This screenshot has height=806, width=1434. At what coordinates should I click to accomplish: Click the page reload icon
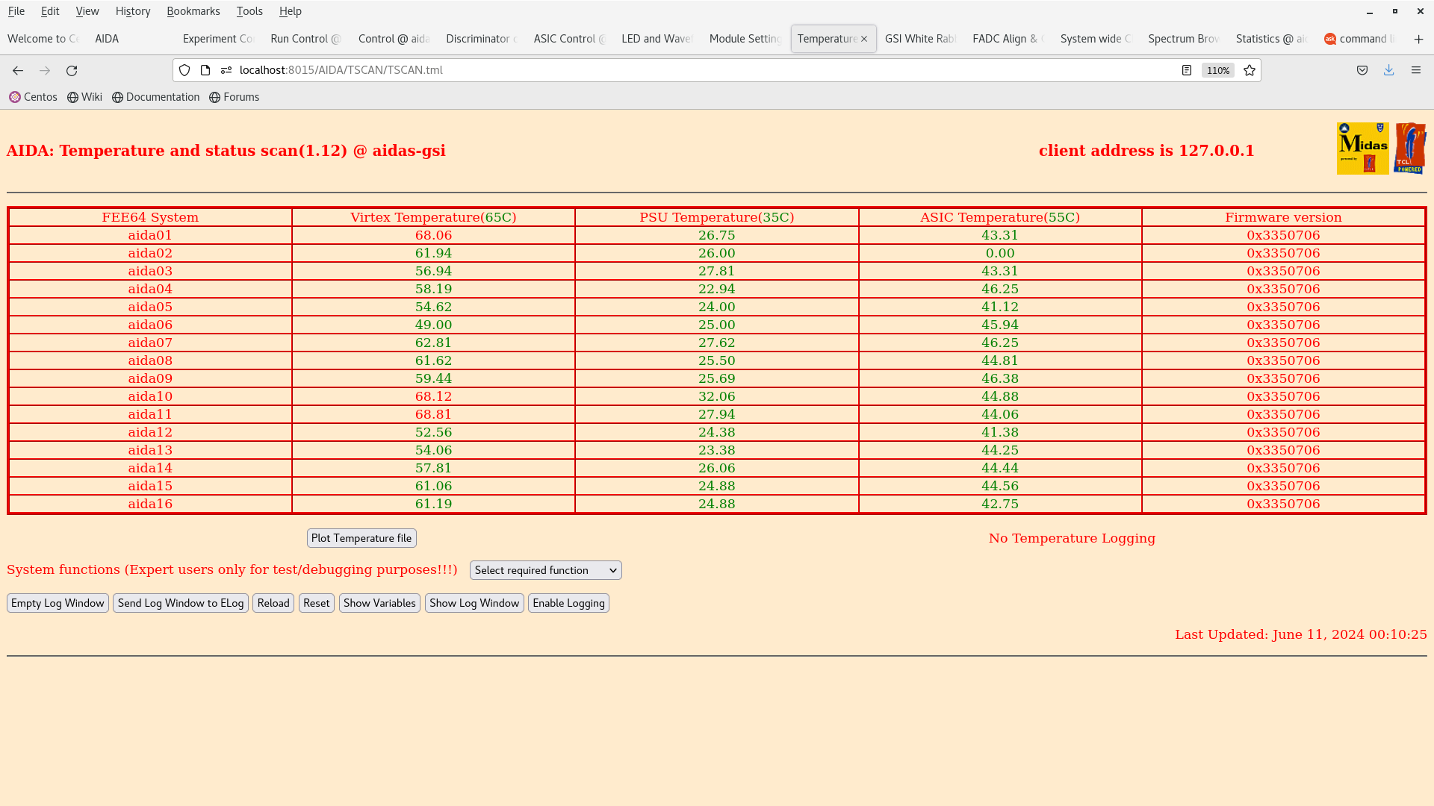tap(72, 70)
